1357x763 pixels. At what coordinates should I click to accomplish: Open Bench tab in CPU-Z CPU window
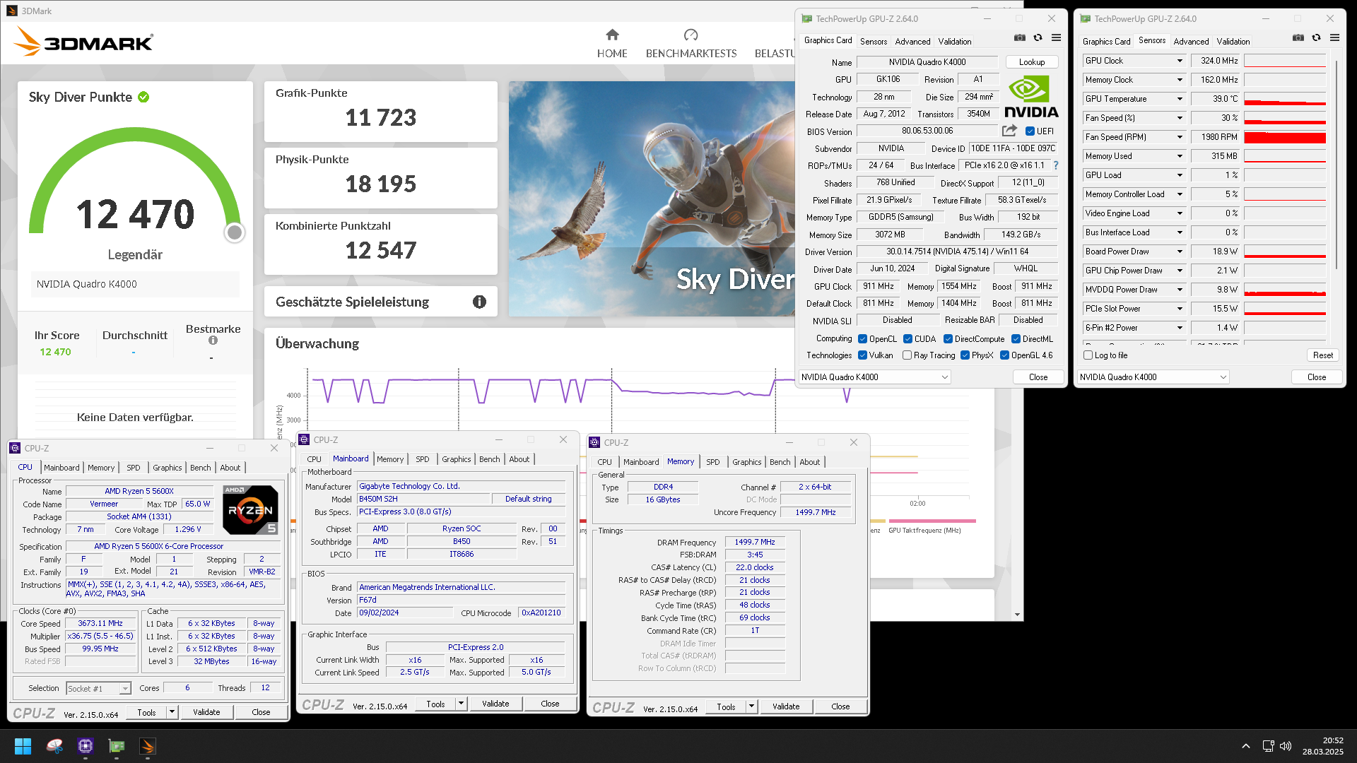200,468
